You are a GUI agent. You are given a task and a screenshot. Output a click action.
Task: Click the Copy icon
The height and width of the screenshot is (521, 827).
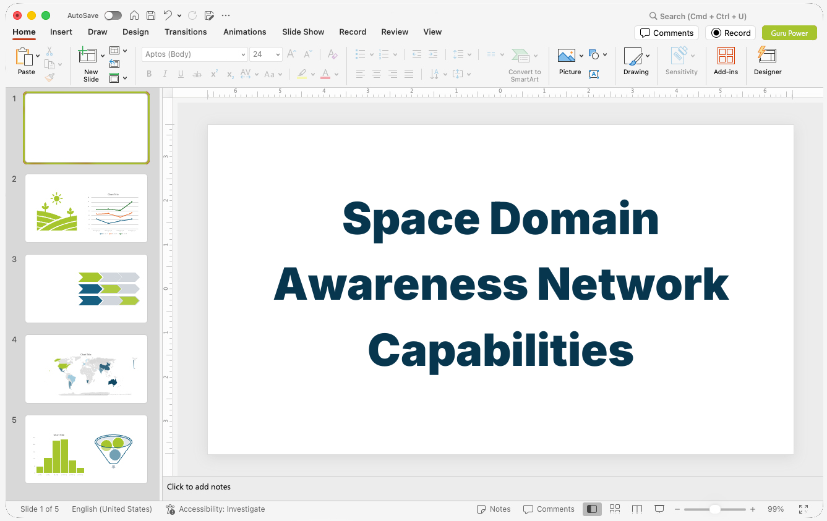(x=49, y=64)
